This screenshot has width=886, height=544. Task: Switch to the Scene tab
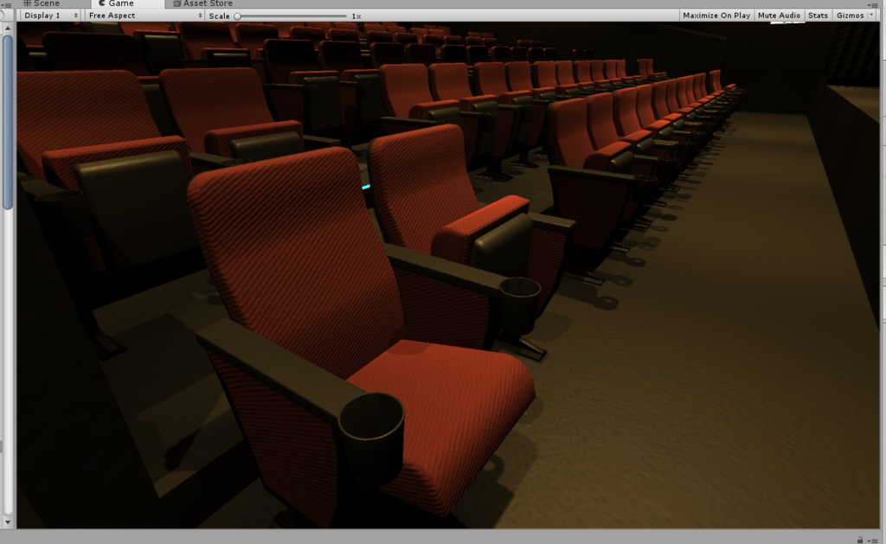45,3
